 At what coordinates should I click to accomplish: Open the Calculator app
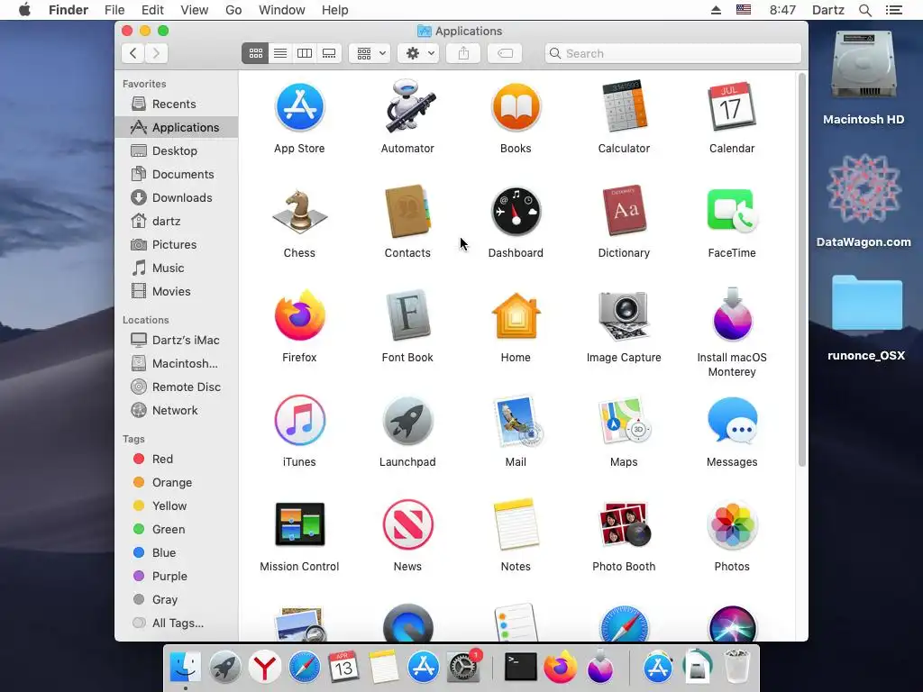click(624, 107)
